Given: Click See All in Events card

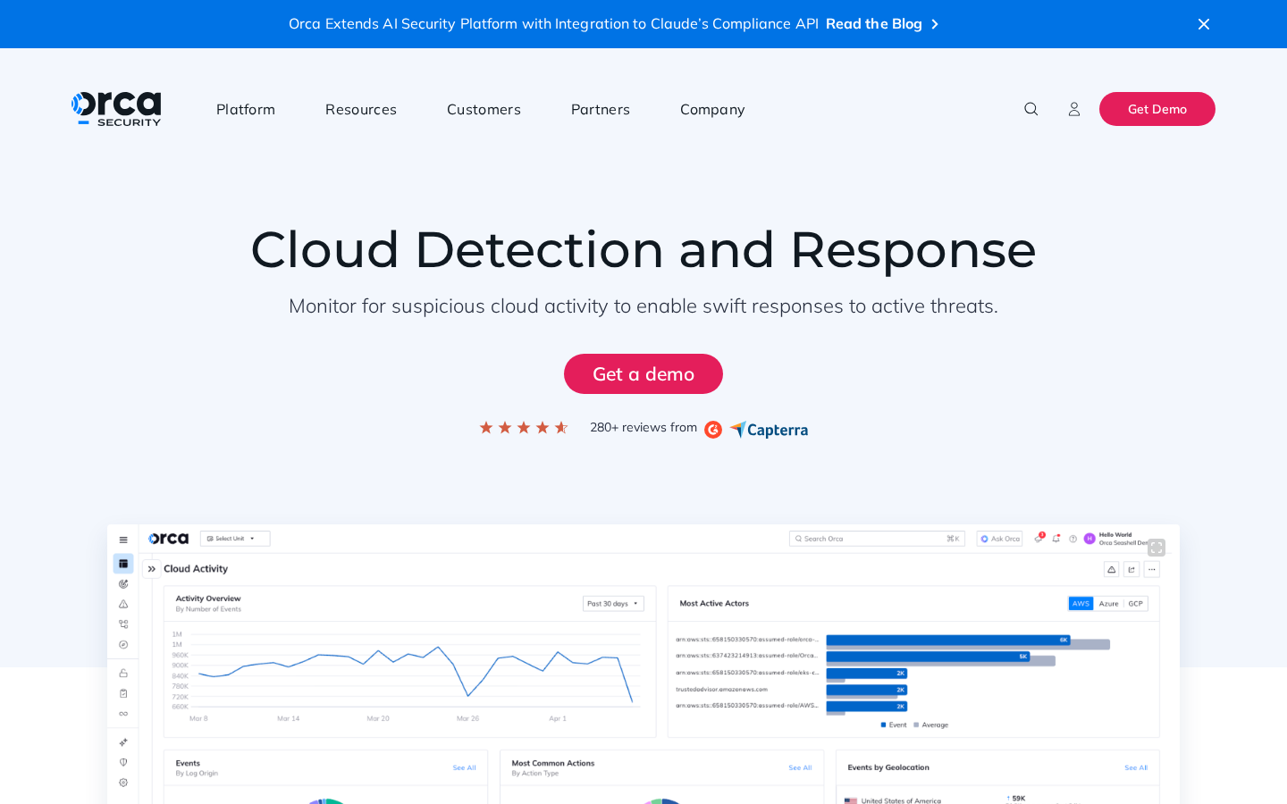Looking at the screenshot, I should click(x=464, y=768).
